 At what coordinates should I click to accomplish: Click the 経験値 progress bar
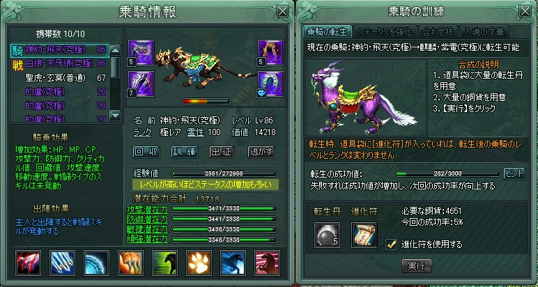click(x=224, y=173)
